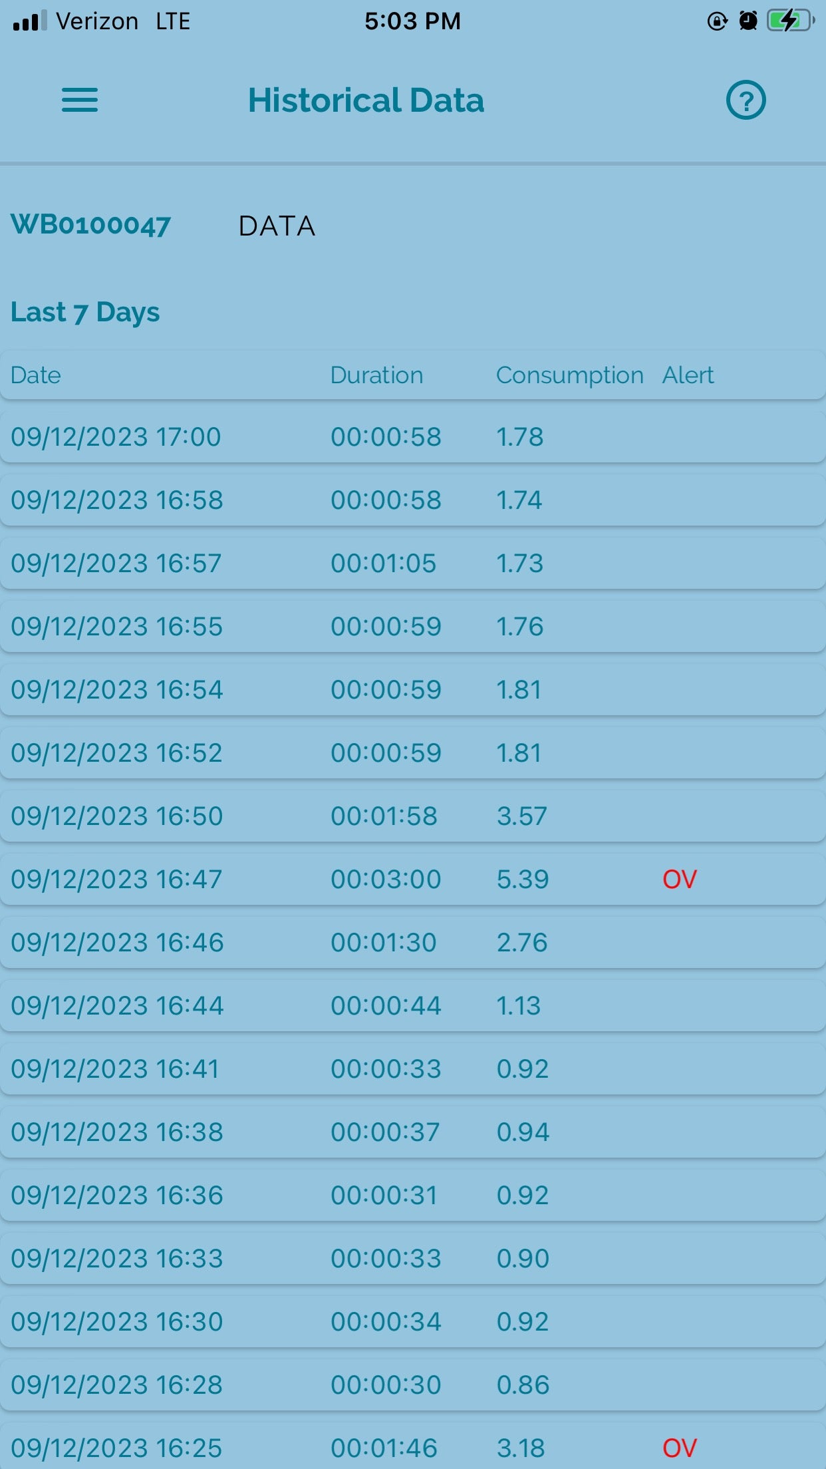Viewport: 826px width, 1469px height.
Task: Tap the 00:01:05 duration value
Action: (383, 564)
